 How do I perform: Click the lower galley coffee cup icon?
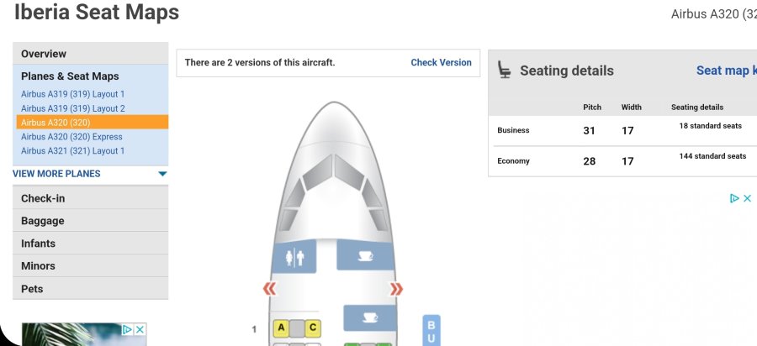point(370,317)
